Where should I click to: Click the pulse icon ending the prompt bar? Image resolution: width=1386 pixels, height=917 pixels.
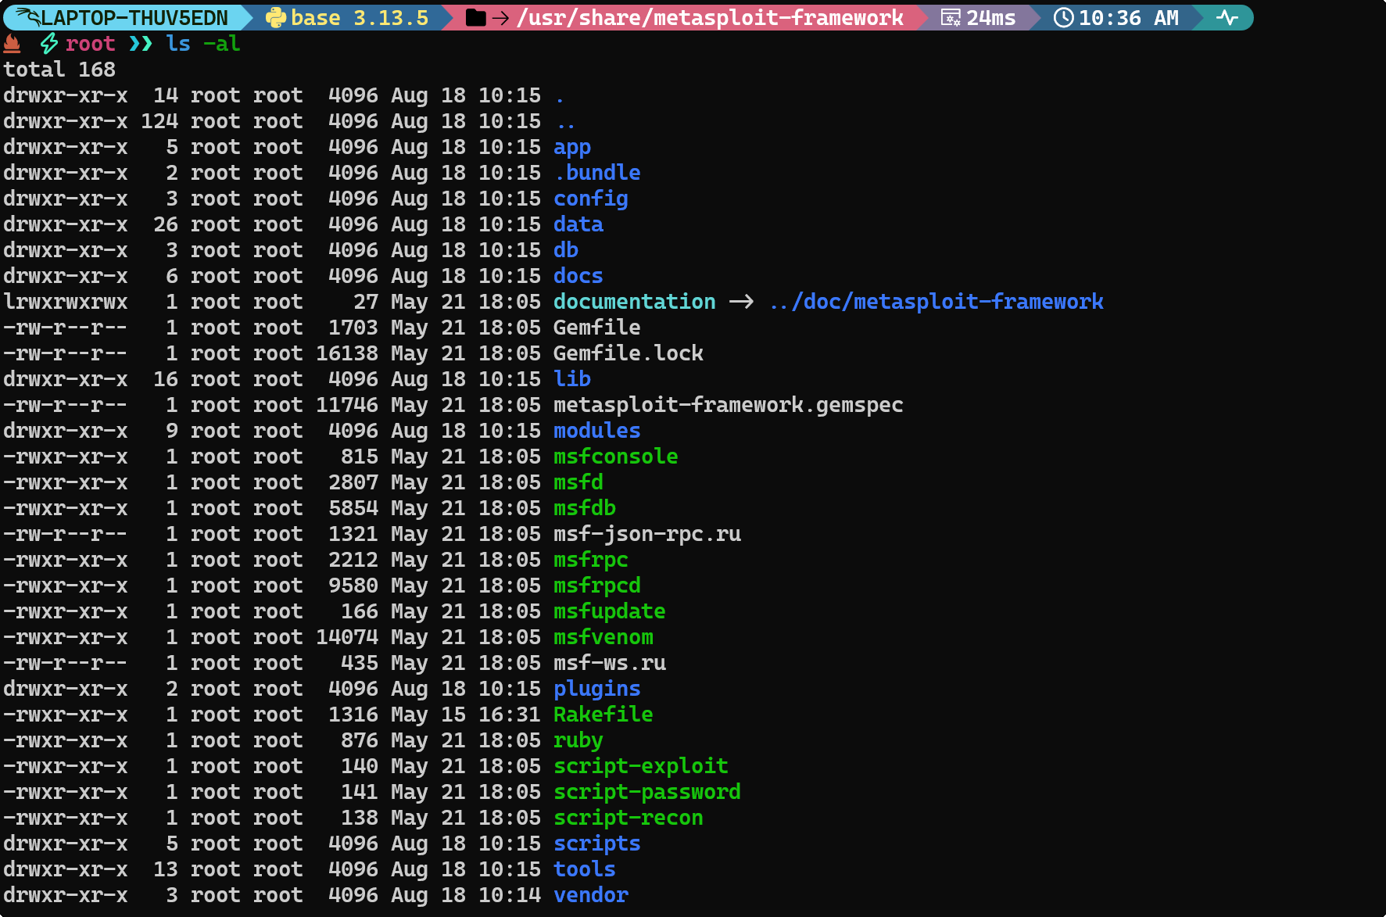1227,18
